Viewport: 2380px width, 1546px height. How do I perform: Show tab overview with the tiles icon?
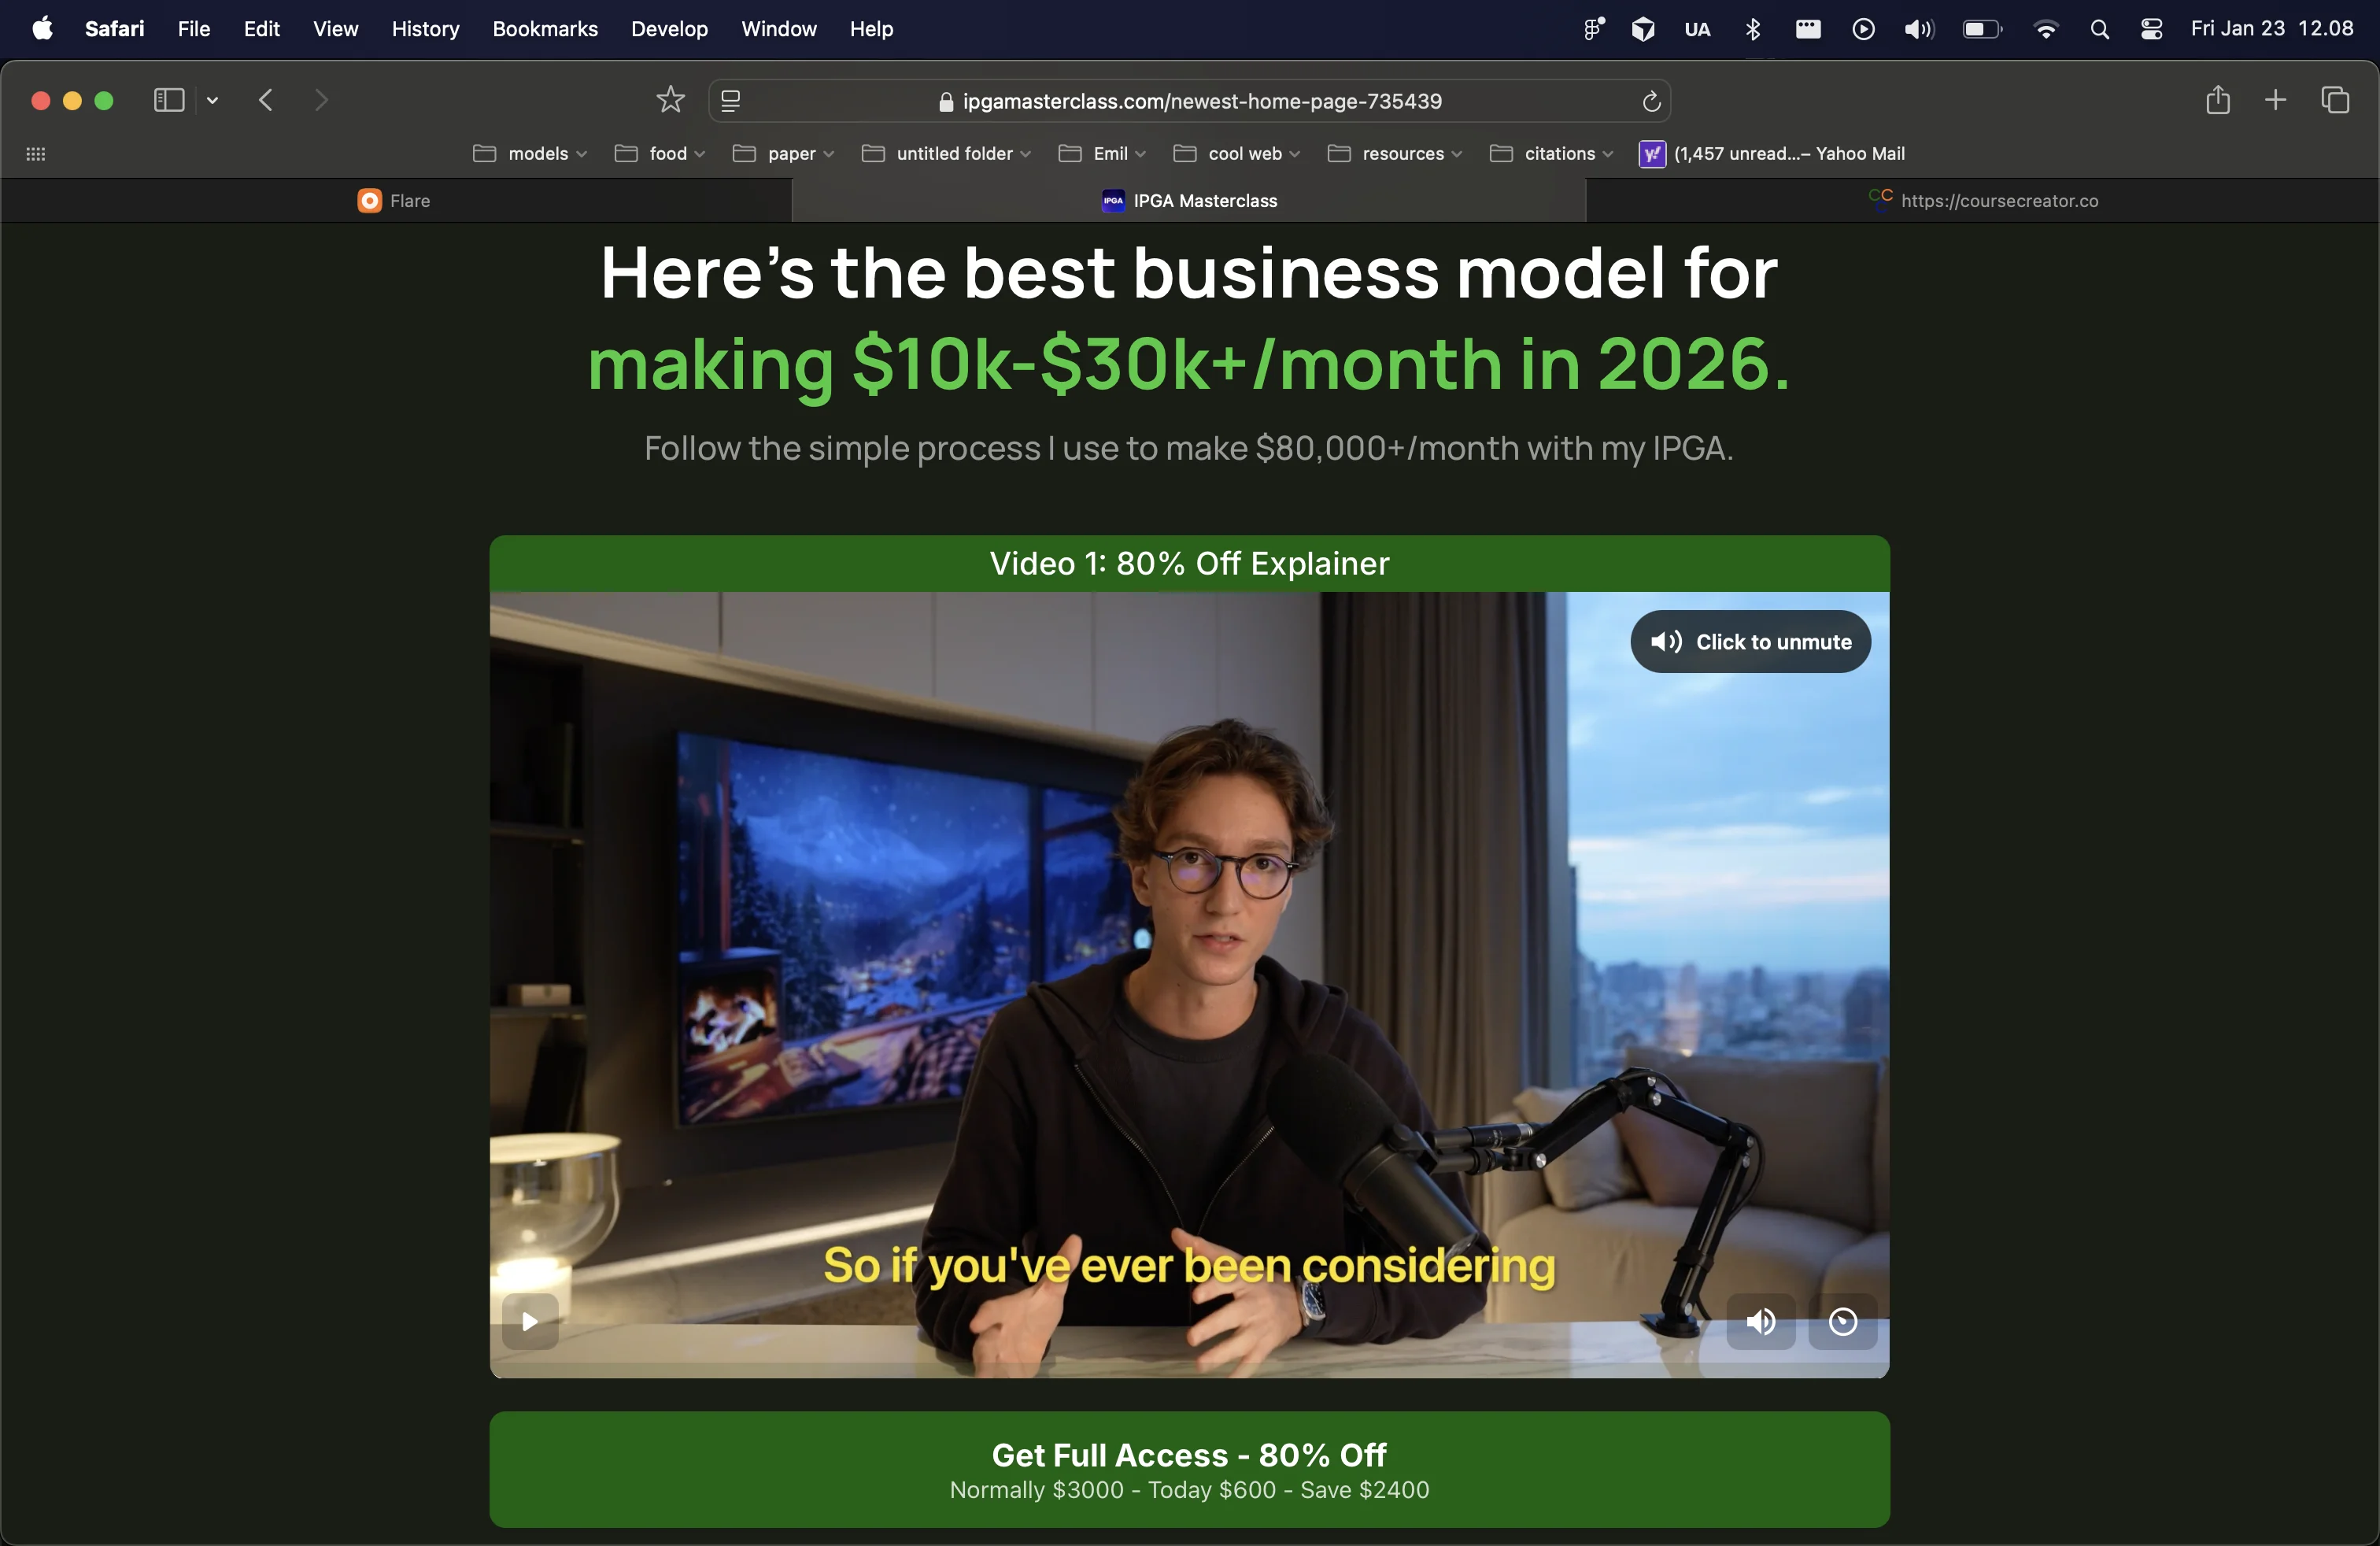[x=2336, y=100]
